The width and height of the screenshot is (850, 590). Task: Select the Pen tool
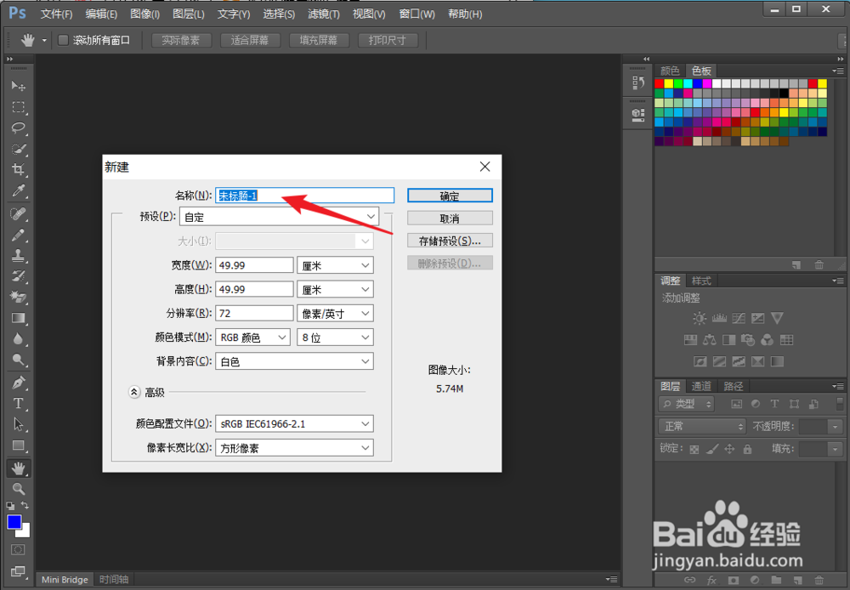tap(19, 383)
